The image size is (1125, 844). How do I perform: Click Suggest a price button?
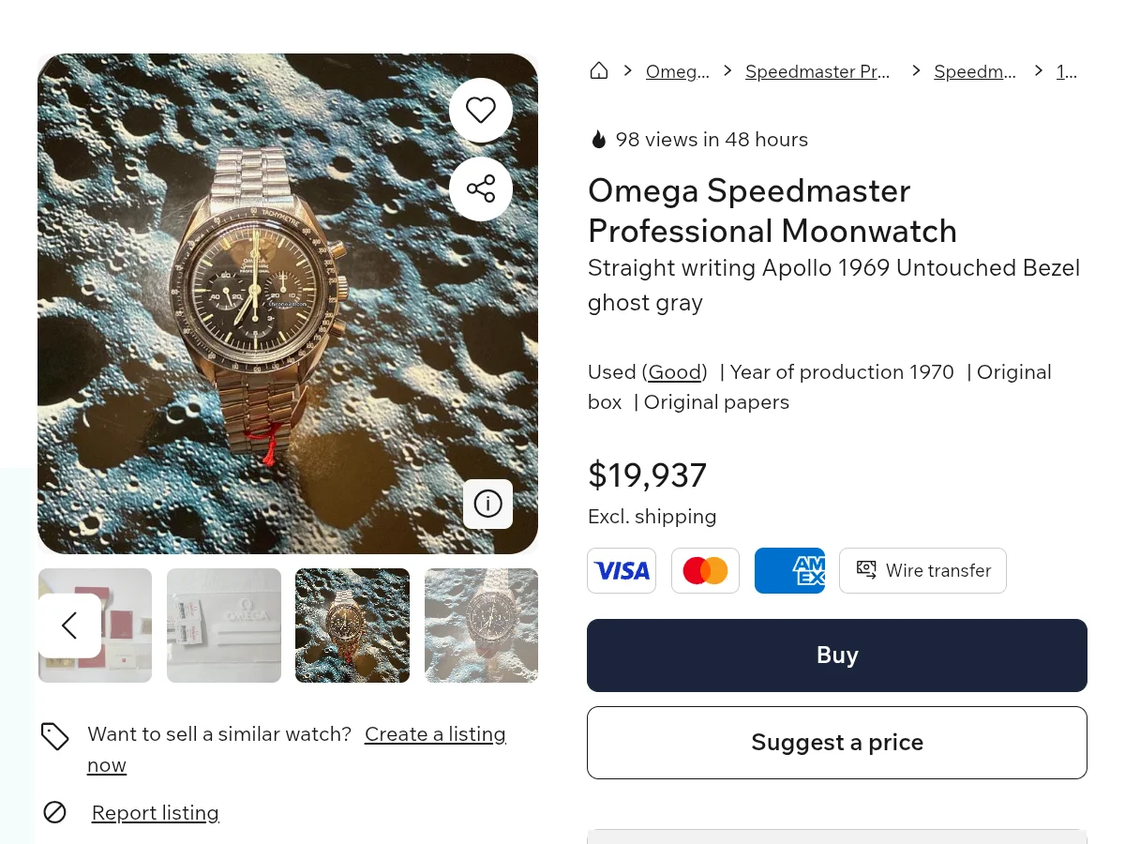click(836, 743)
